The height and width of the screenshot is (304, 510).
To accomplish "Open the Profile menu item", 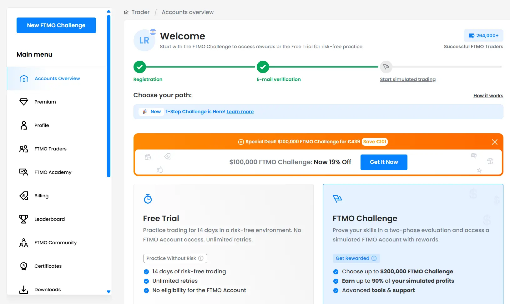I will pos(57,125).
